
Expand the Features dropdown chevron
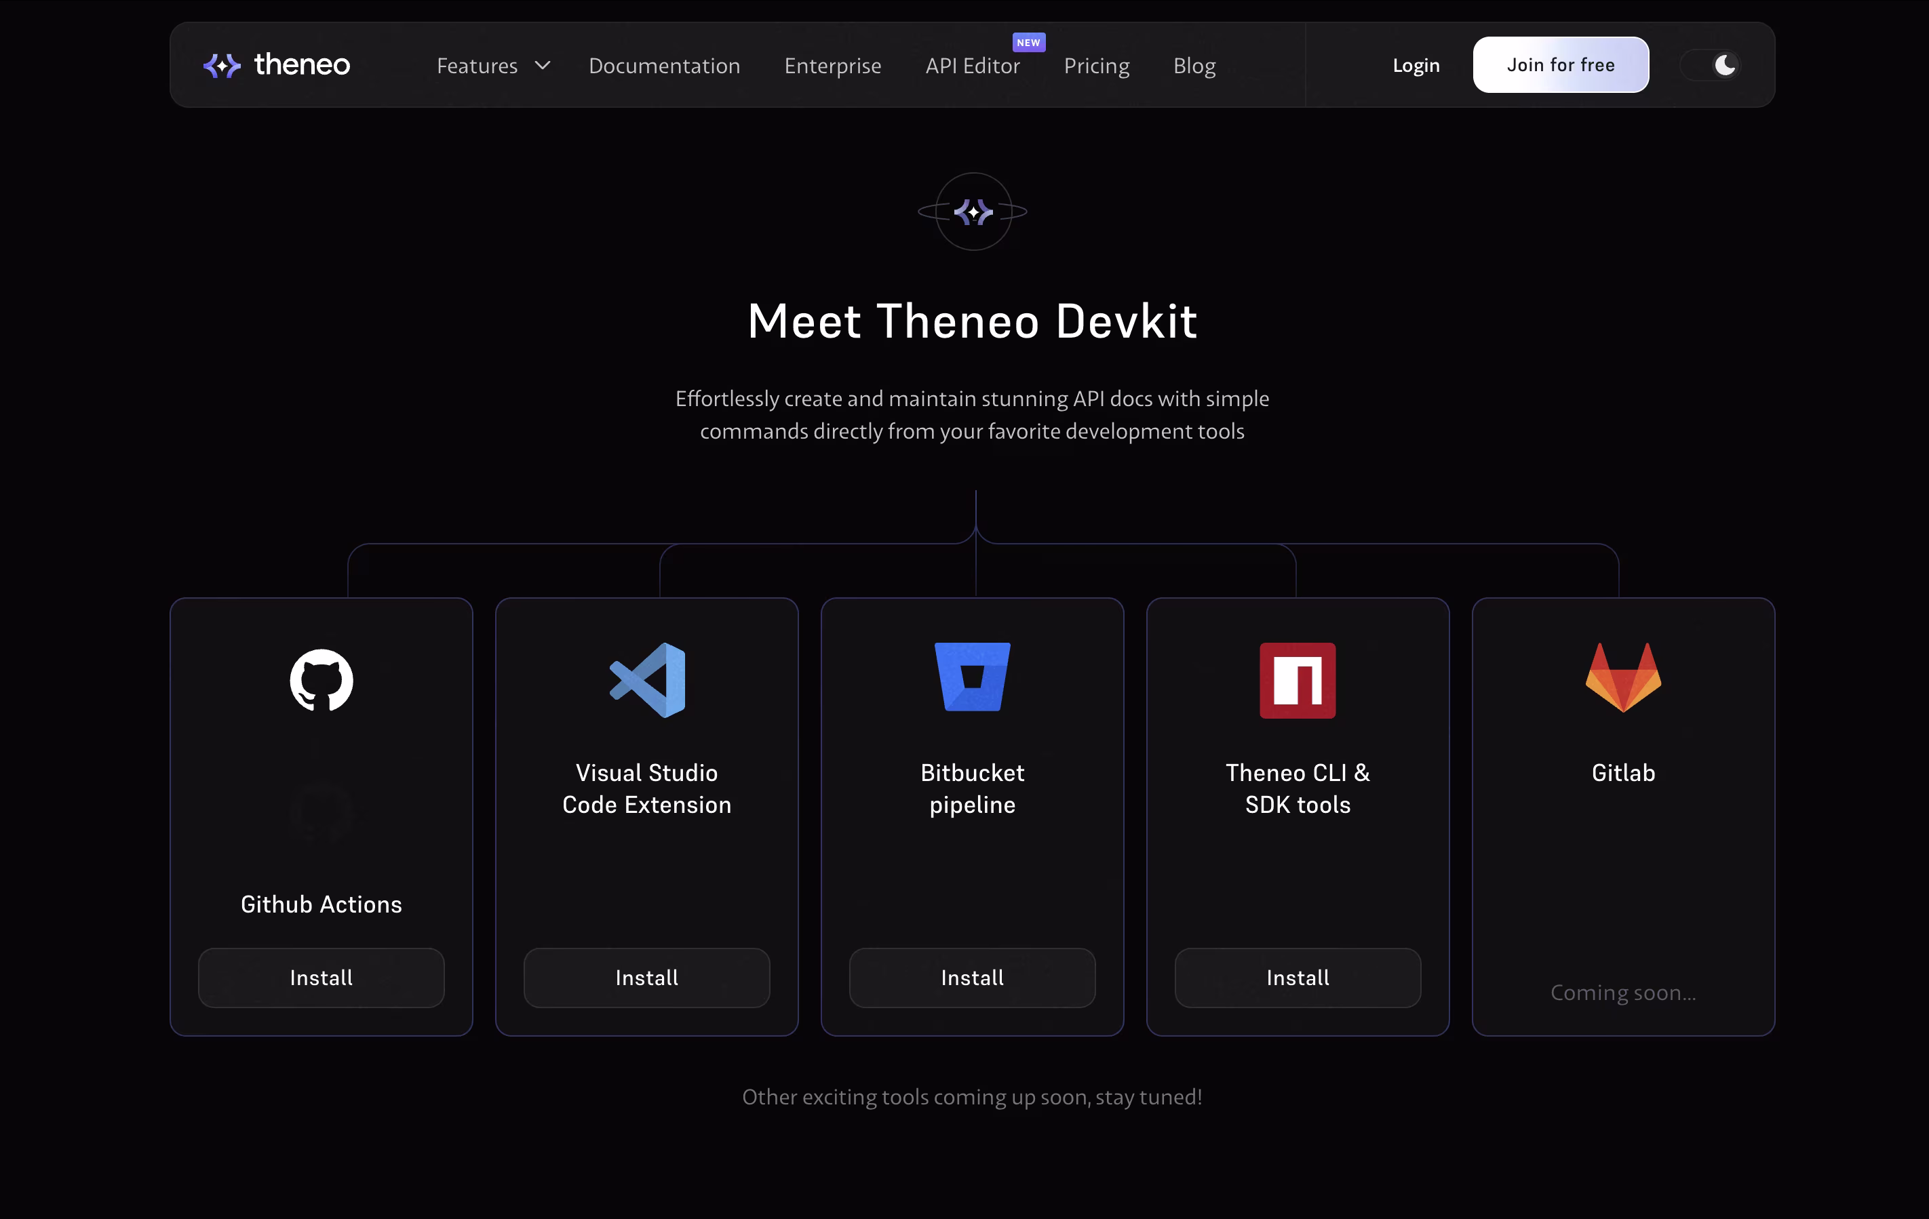[543, 66]
